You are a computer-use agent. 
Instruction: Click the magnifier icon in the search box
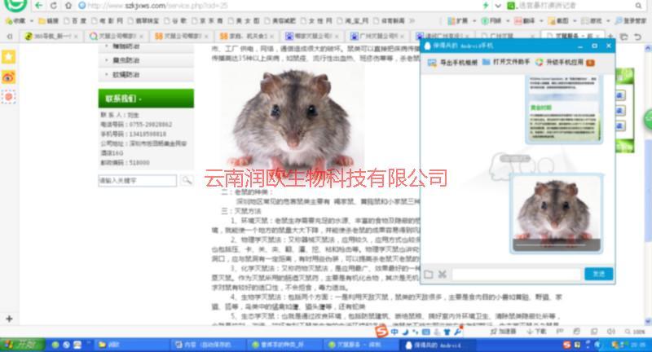[x=638, y=6]
